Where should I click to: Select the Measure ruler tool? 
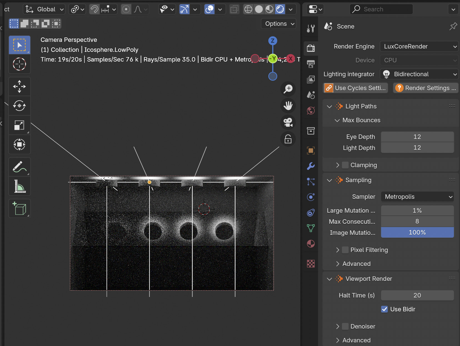coord(19,186)
